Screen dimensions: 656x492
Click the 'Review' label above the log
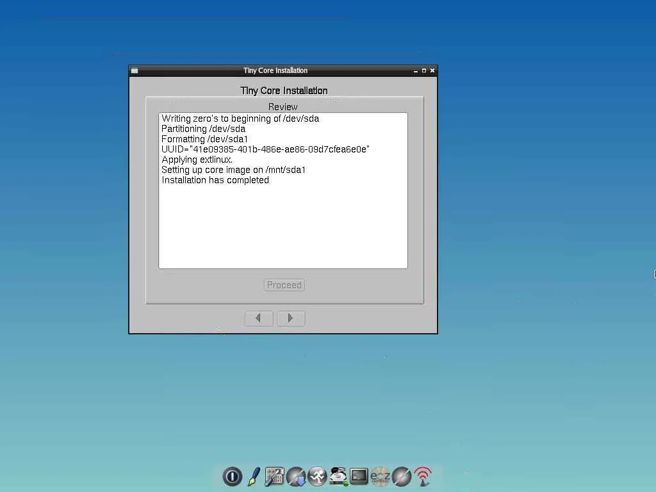click(283, 107)
